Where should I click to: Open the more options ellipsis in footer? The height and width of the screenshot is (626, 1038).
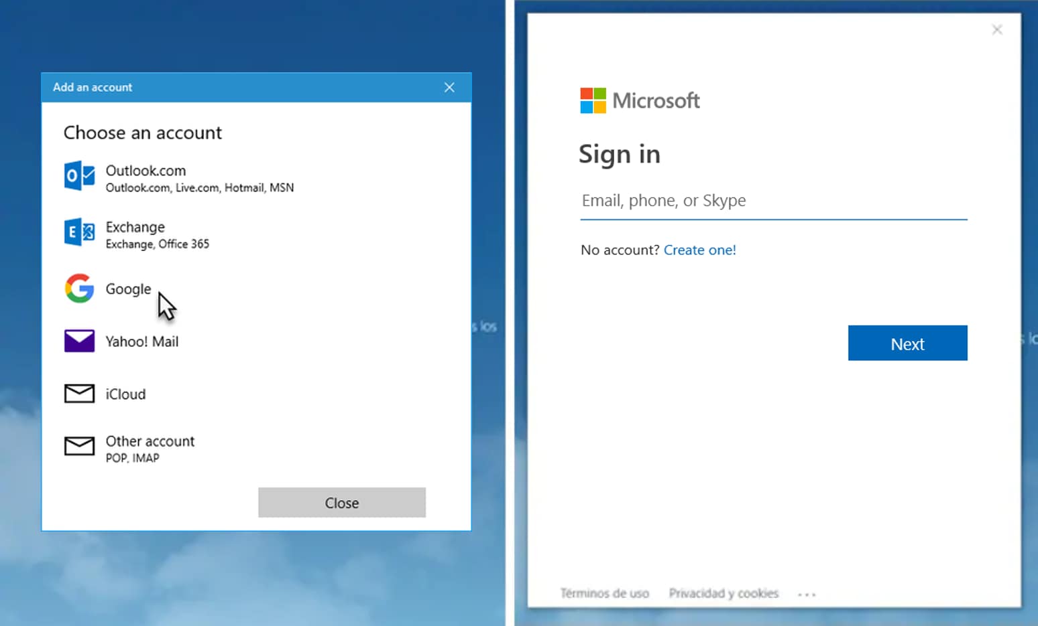807,594
